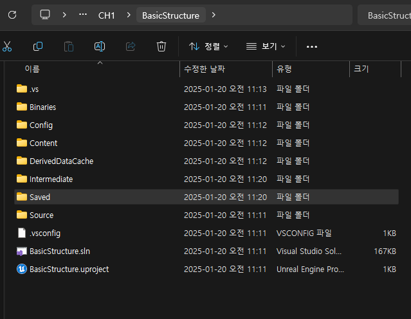
Task: Click the Unreal Engine Pro... type cell
Action: tap(311, 269)
